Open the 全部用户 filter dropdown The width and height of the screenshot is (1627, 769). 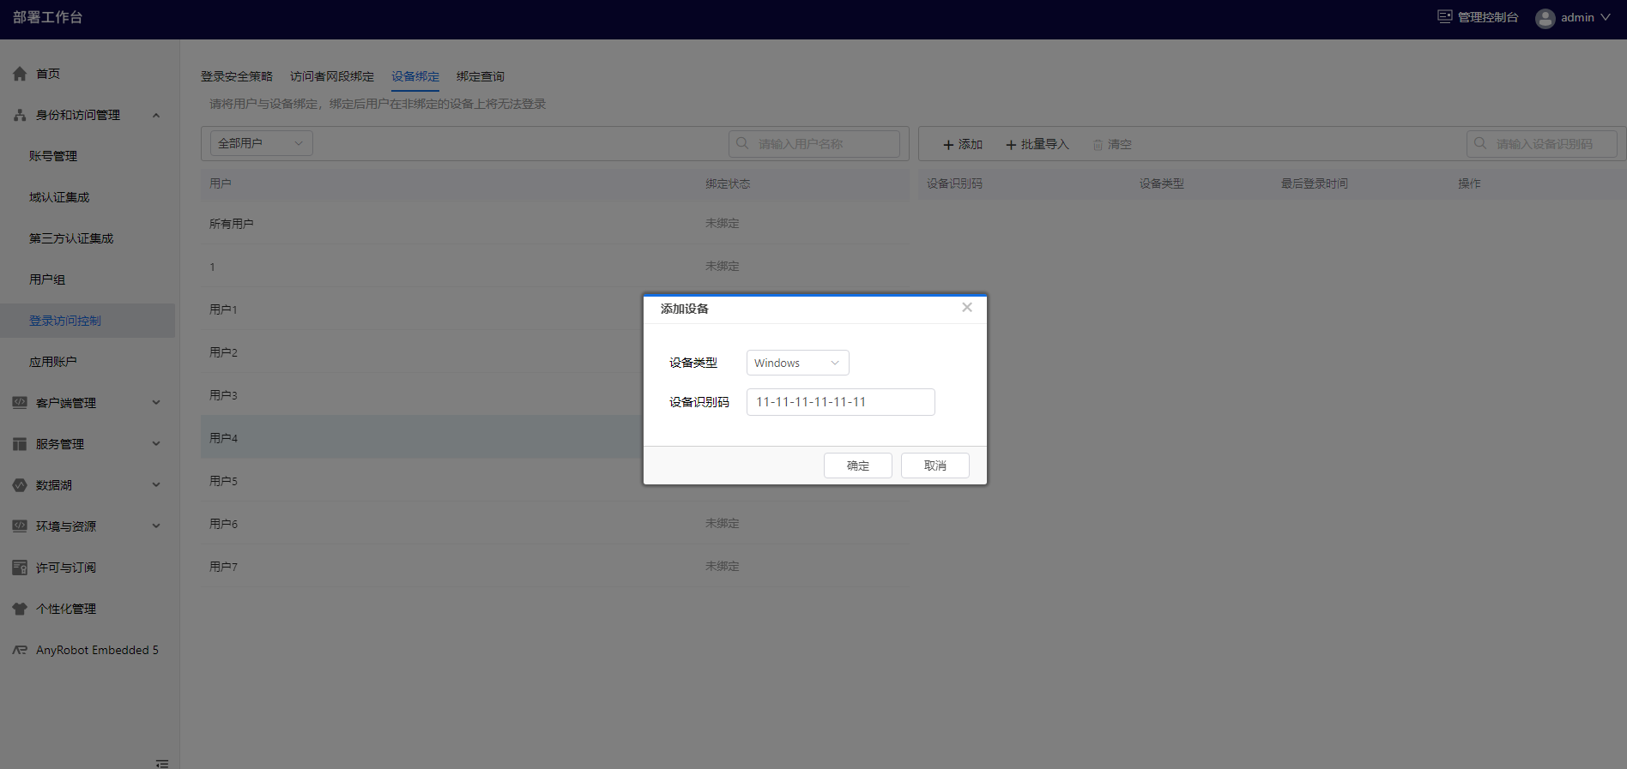[x=262, y=143]
